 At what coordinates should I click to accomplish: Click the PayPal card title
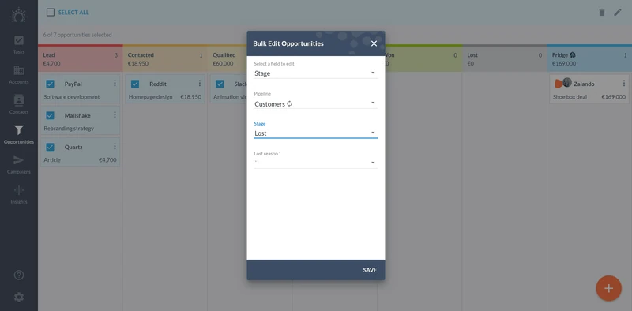[x=73, y=84]
